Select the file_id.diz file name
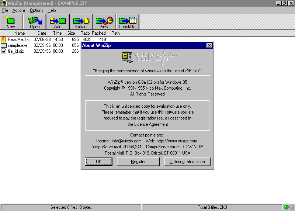Viewport: 295px width, 211px height. pyautogui.click(x=15, y=51)
